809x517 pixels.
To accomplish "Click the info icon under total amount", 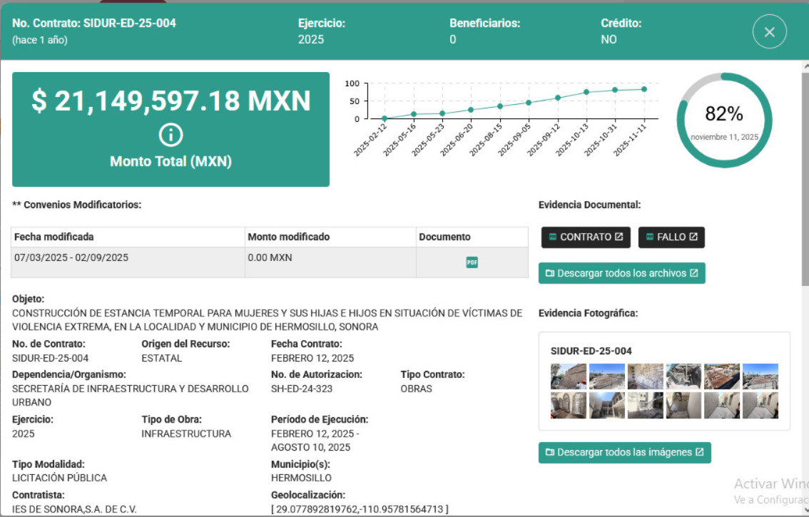I will (171, 135).
